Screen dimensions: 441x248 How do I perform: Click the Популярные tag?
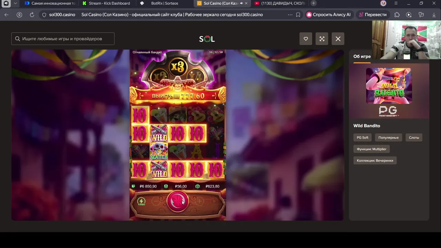coord(388,137)
